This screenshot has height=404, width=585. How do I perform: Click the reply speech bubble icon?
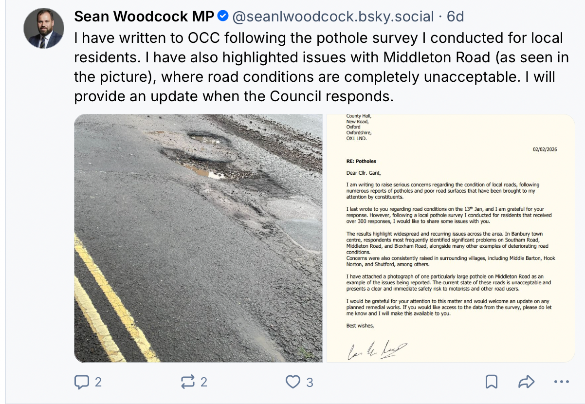pyautogui.click(x=81, y=382)
